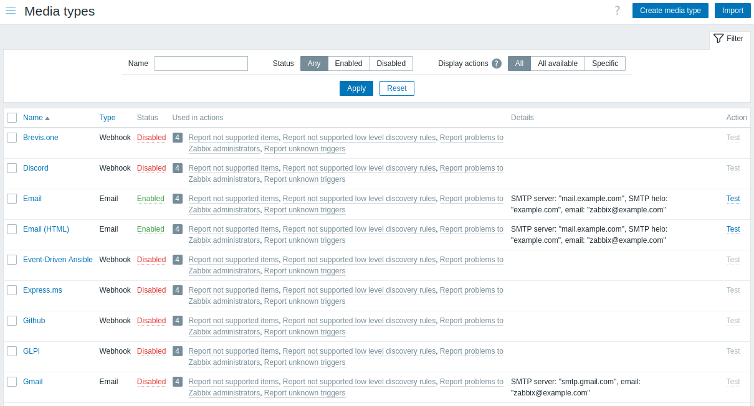Click the Import button
The height and width of the screenshot is (406, 754).
pyautogui.click(x=733, y=11)
